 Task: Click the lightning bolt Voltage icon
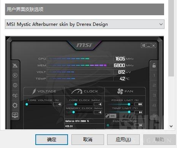[34, 91]
